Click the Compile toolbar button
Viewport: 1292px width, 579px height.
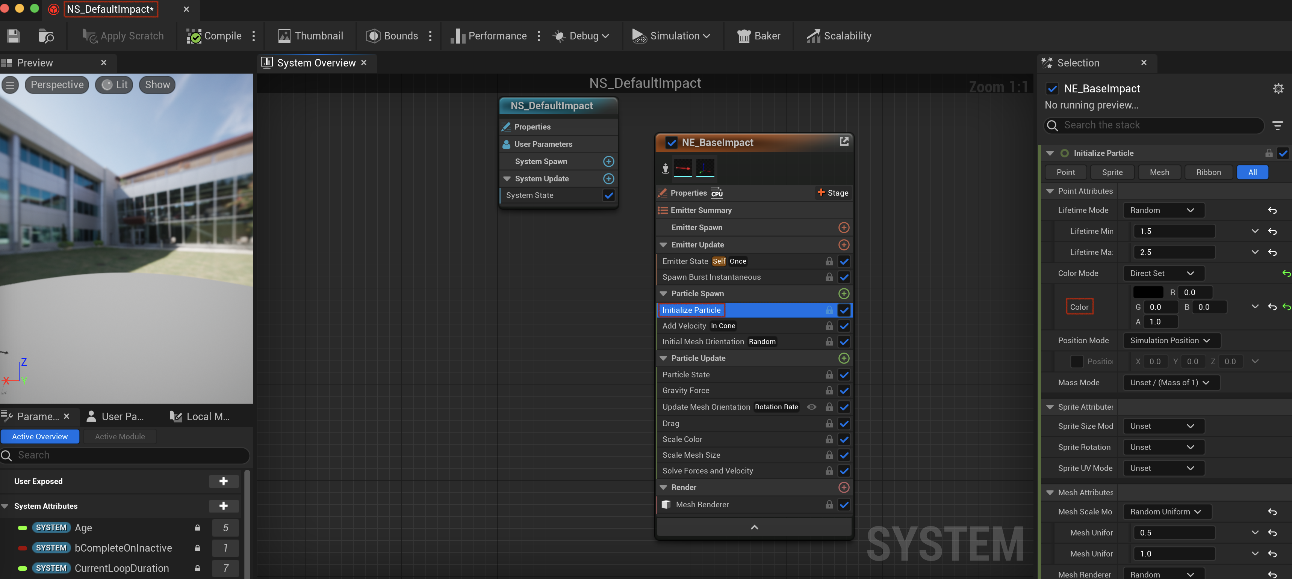pos(214,36)
